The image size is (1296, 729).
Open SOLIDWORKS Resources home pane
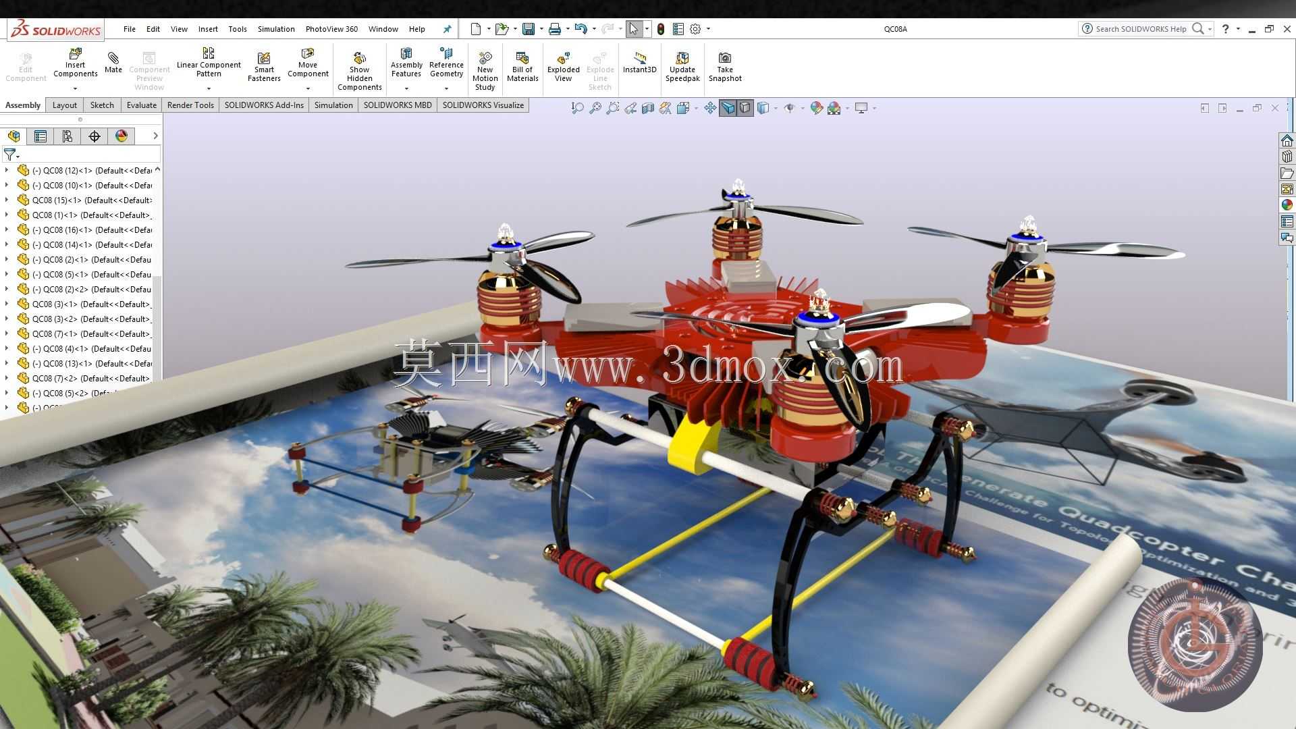pyautogui.click(x=1287, y=140)
